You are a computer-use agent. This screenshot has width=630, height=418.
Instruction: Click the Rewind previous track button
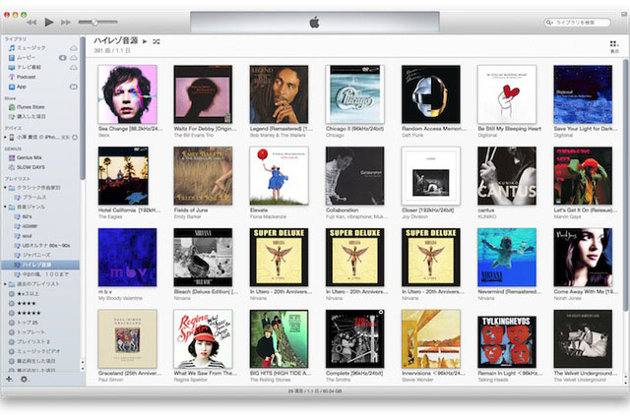point(31,22)
